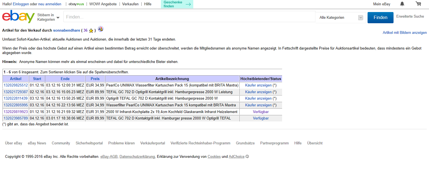The image size is (429, 183).
Task: Open Übersicht footer link
Action: coord(315,143)
